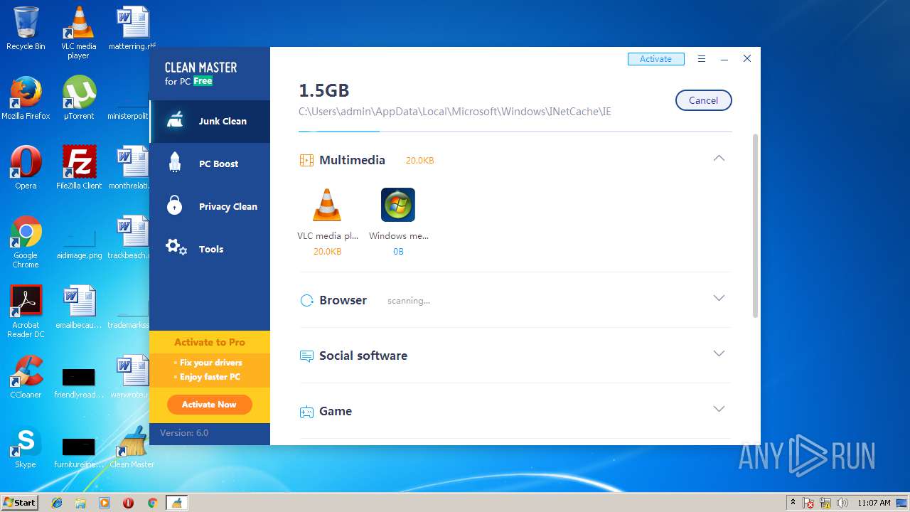Click Clean Master taskbar button
The width and height of the screenshot is (910, 512).
[x=176, y=503]
